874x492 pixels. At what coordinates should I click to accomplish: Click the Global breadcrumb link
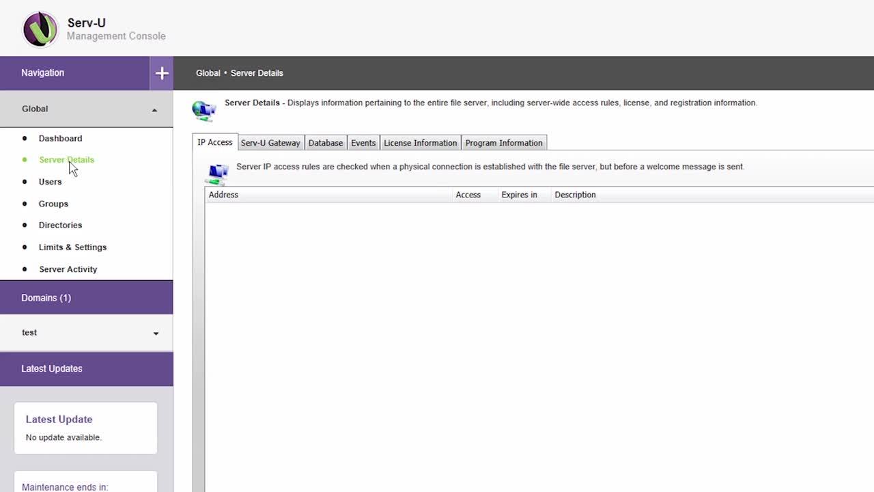click(208, 73)
